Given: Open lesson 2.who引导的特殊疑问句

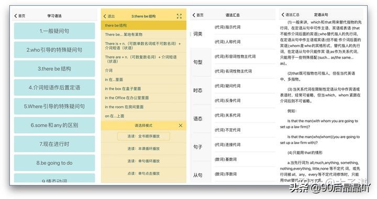Looking at the screenshot, I should [54, 50].
